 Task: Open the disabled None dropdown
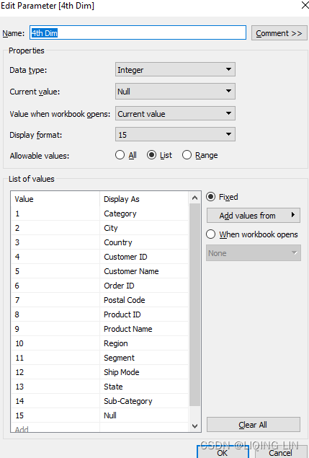tap(254, 253)
